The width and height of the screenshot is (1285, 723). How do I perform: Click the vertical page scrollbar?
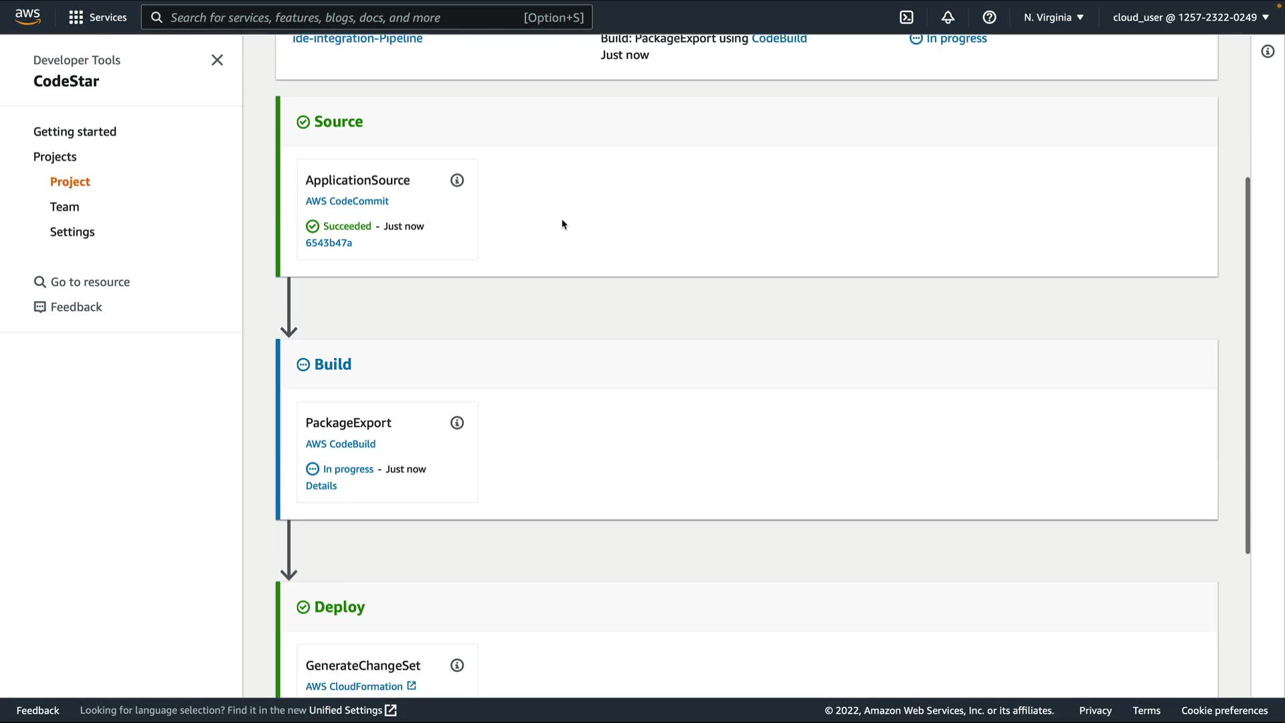[x=1248, y=365]
